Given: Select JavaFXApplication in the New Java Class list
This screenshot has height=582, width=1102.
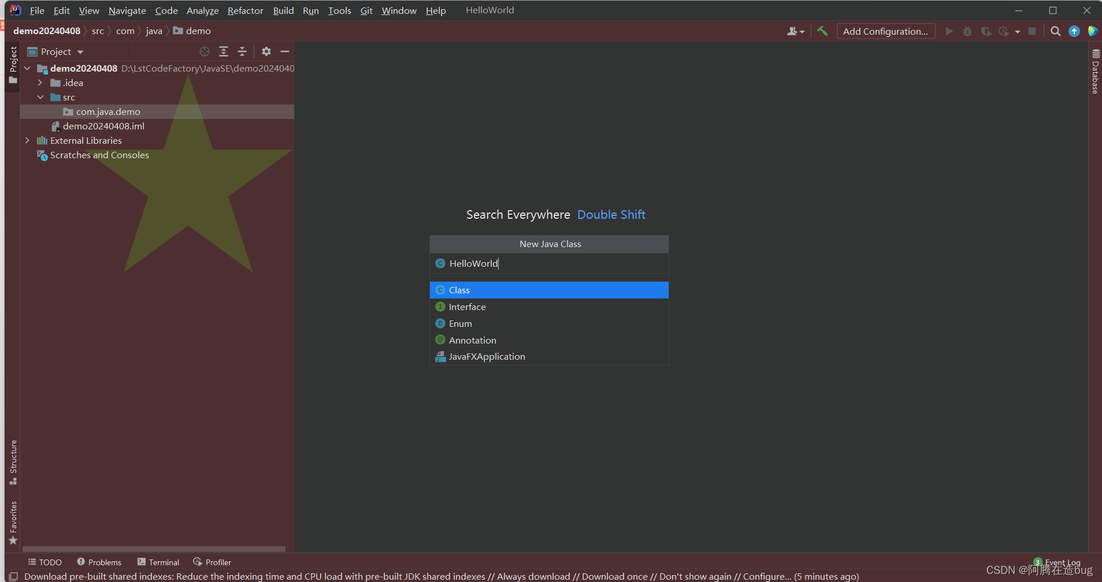Looking at the screenshot, I should [x=549, y=356].
